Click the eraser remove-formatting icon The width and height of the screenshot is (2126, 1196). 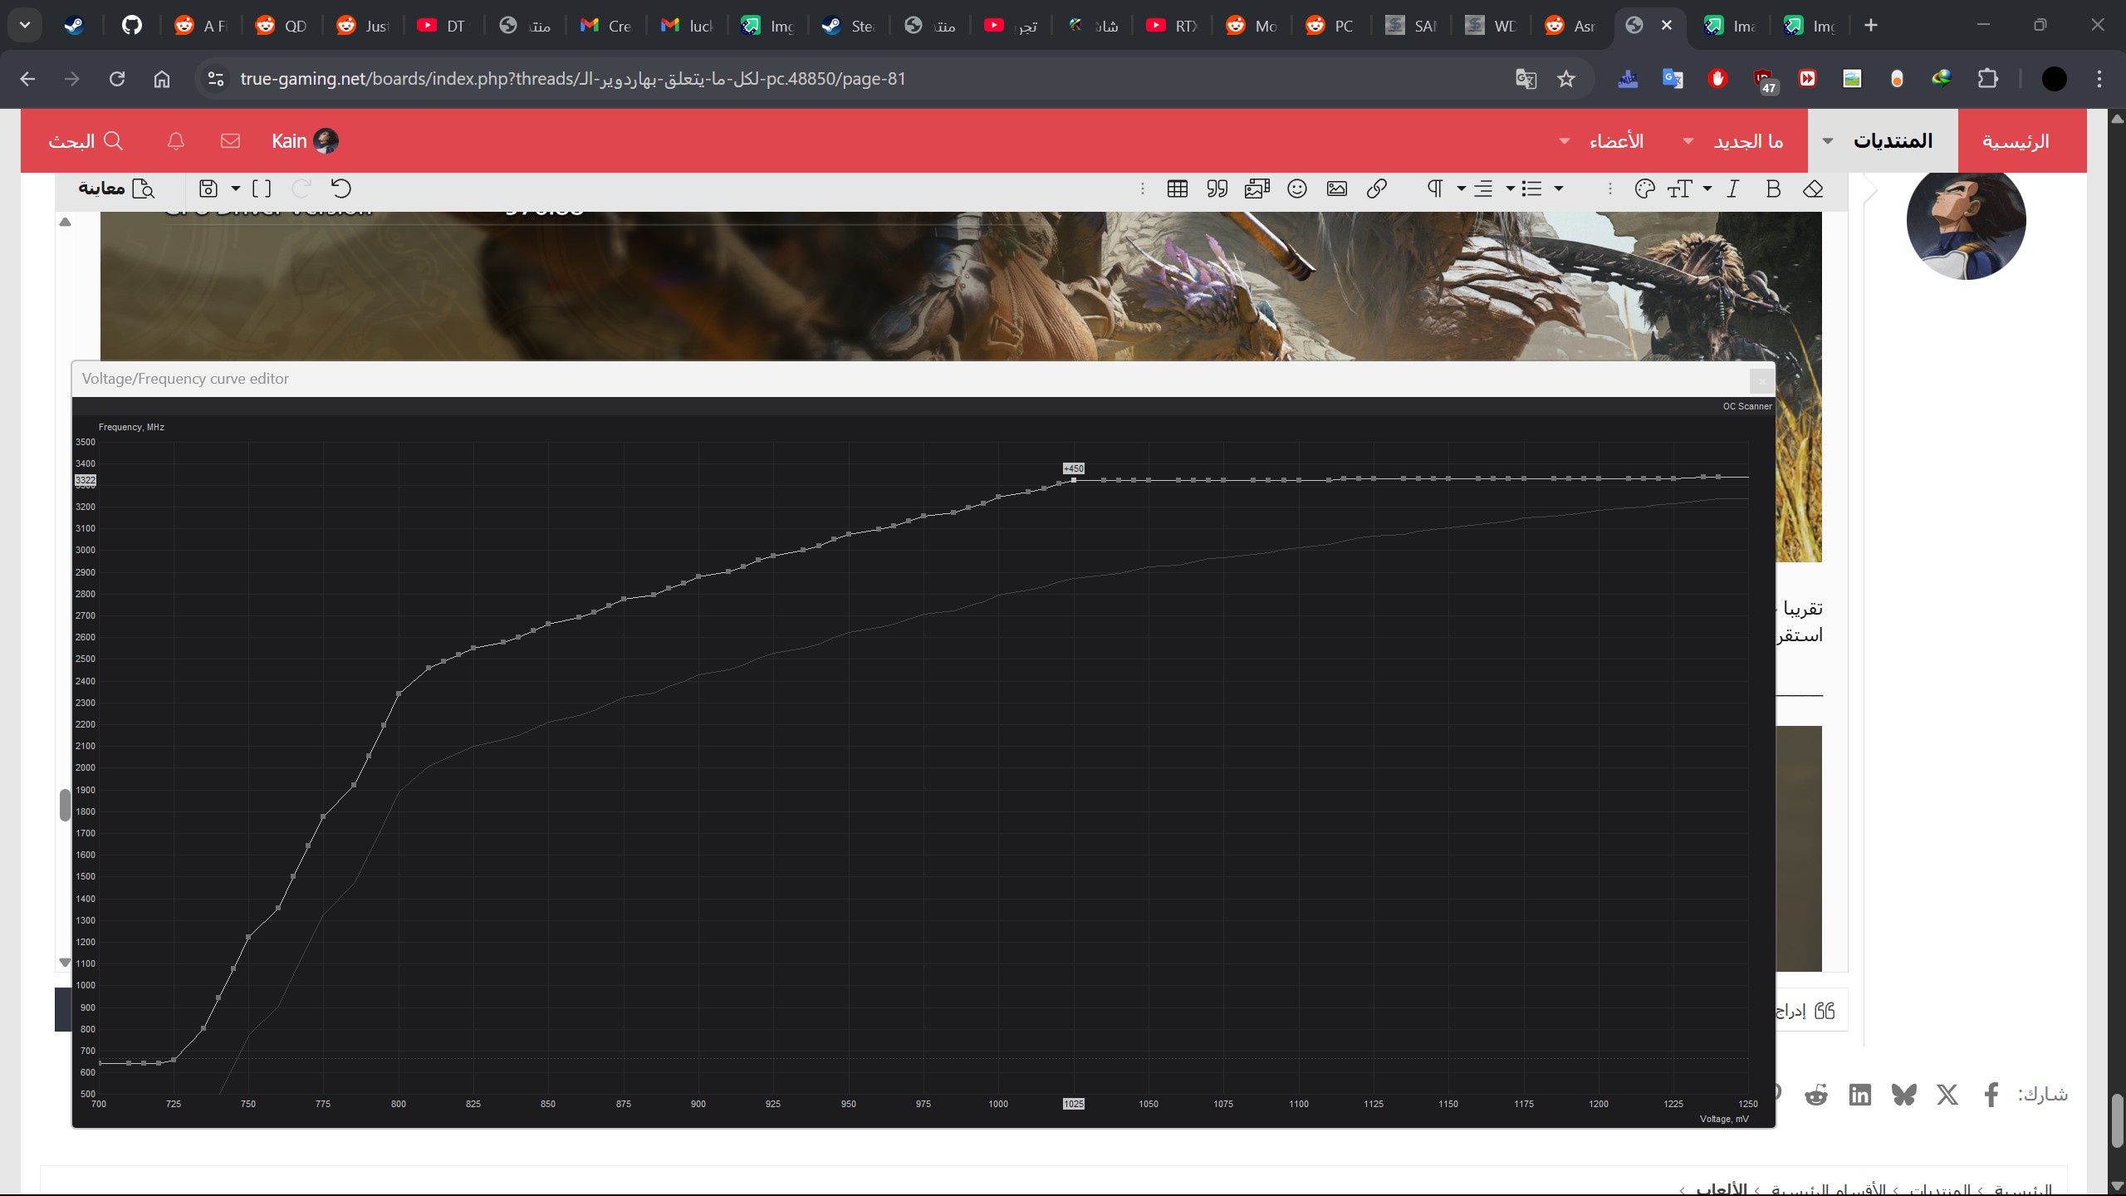[x=1813, y=189]
